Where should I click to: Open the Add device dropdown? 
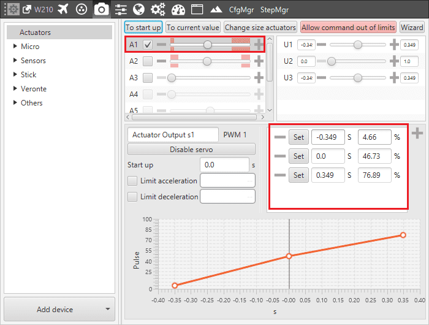click(59, 309)
